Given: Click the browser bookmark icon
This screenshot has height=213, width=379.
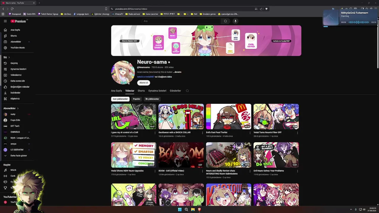Looking at the screenshot, I should coord(106,9).
